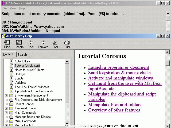Image resolution: width=171 pixels, height=128 pixels.
Task: Click the File, Directory, and Disk Management folder icon
Action: [x=11, y=100]
